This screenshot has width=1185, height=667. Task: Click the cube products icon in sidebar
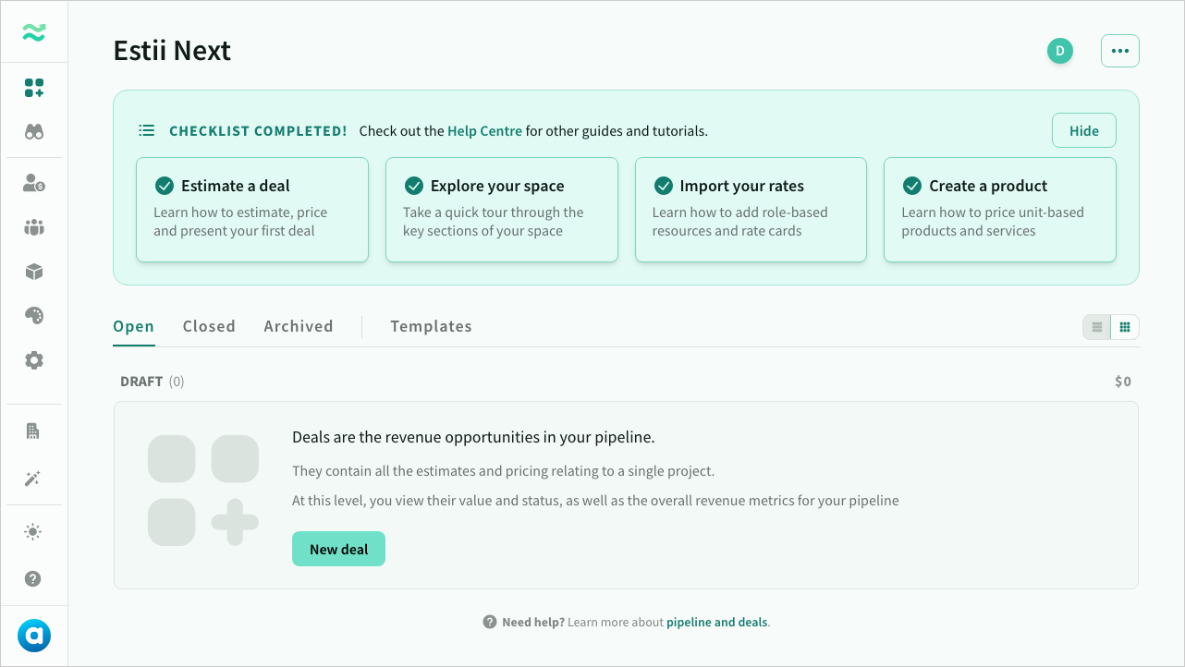34,272
